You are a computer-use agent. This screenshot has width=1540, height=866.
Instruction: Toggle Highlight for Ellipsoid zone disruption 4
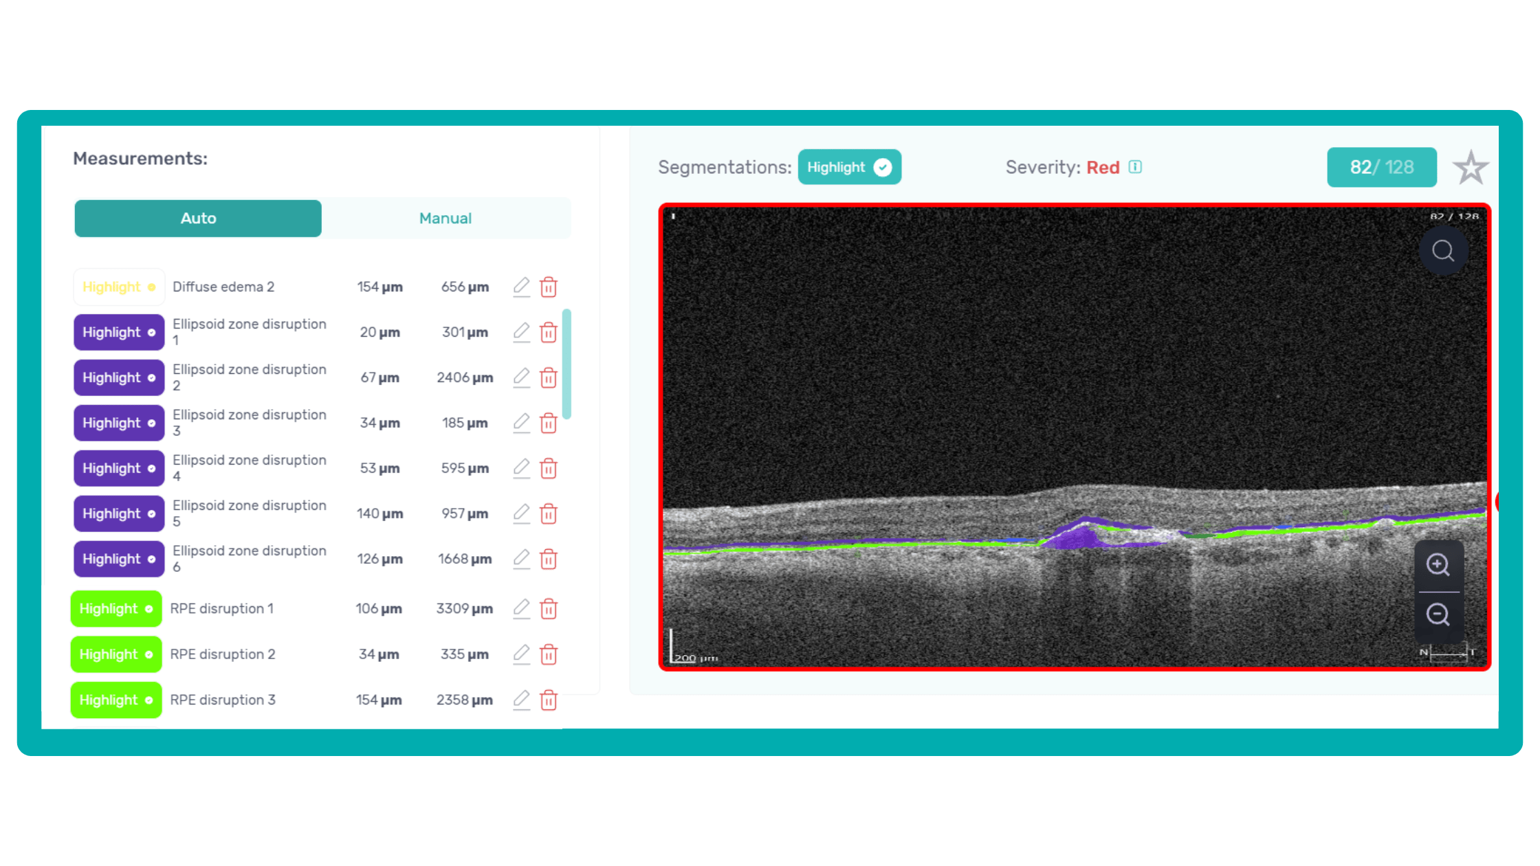coord(118,468)
